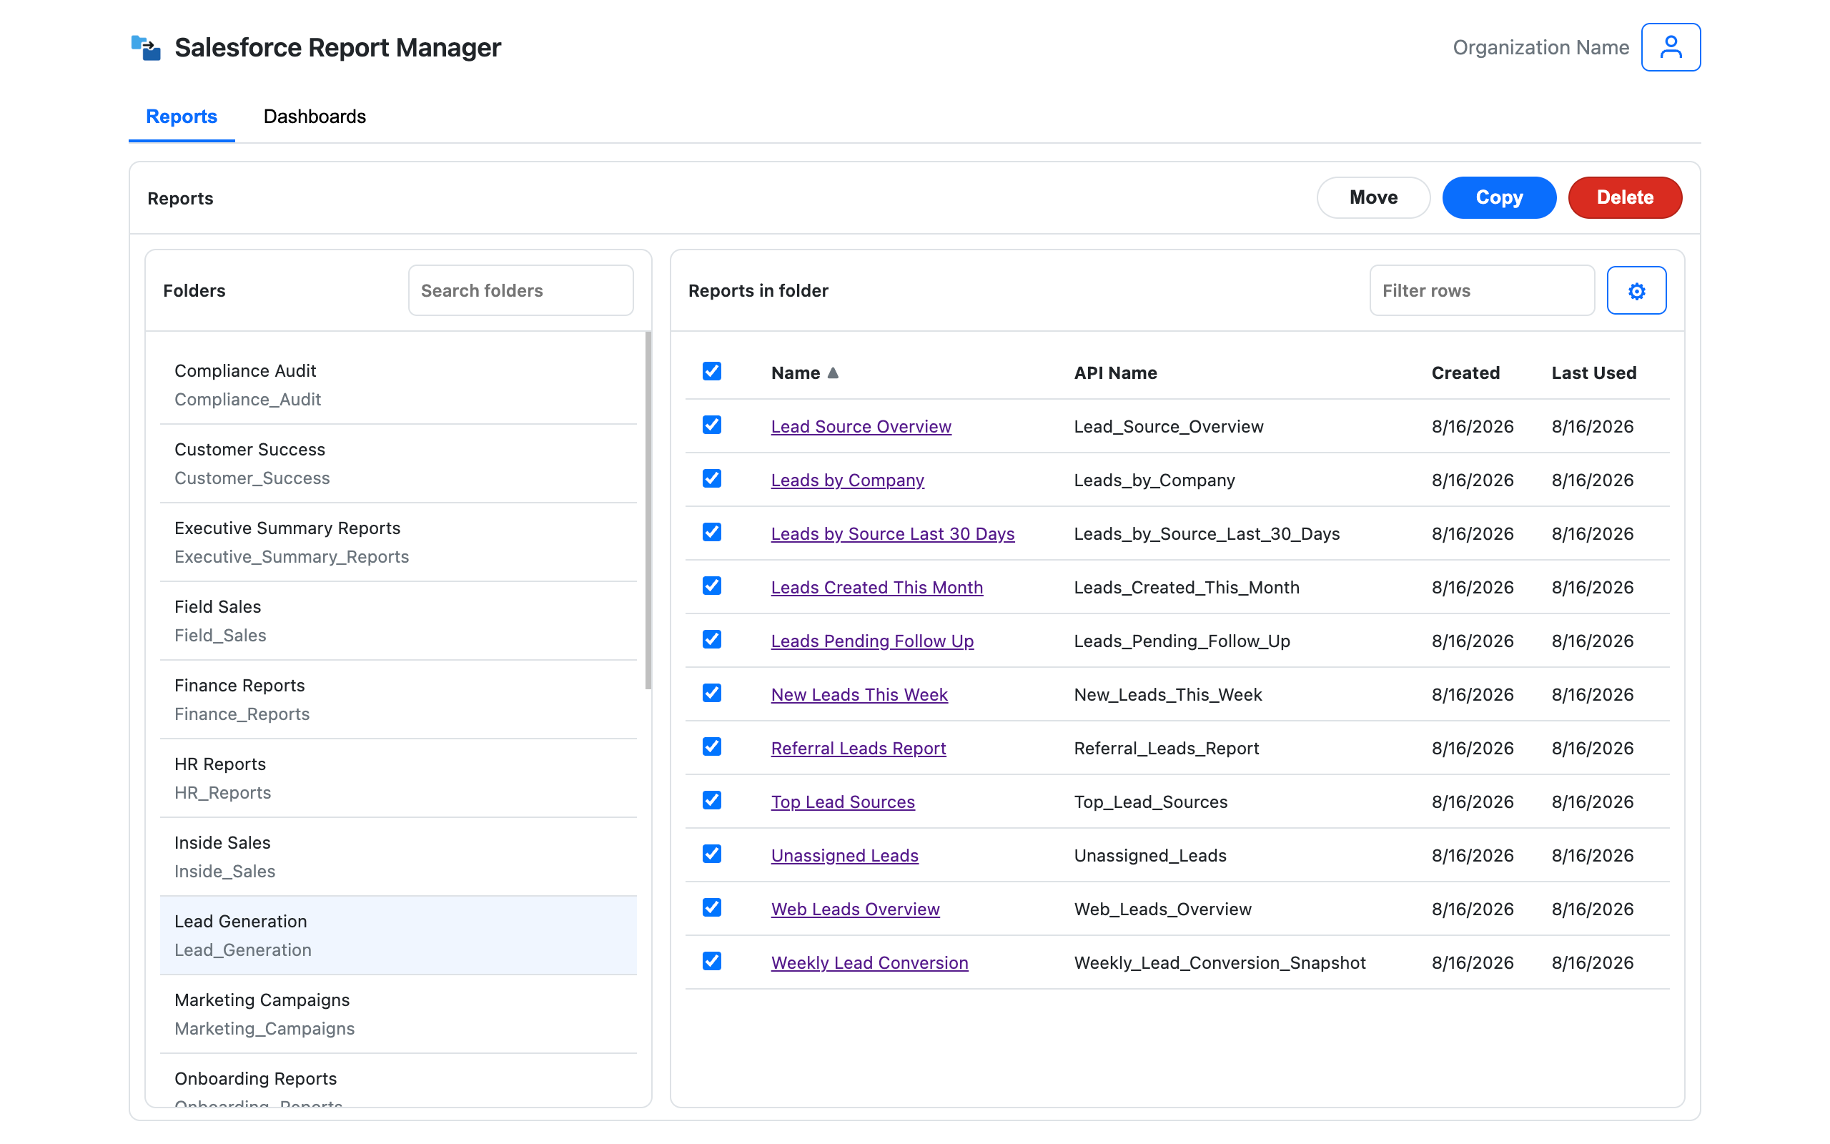1830x1144 pixels.
Task: Open Referral Leads Report link
Action: click(x=859, y=749)
